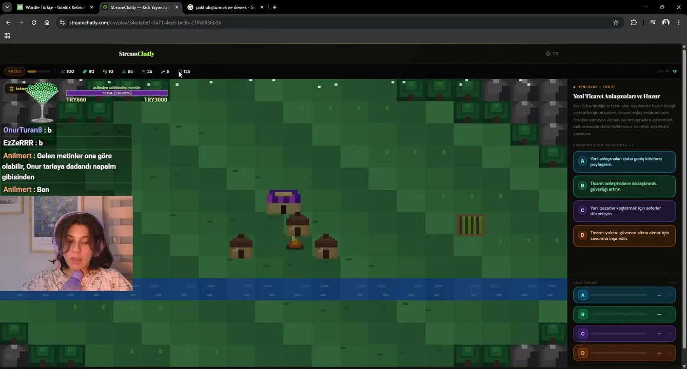Go back using the browser back arrow

click(8, 23)
